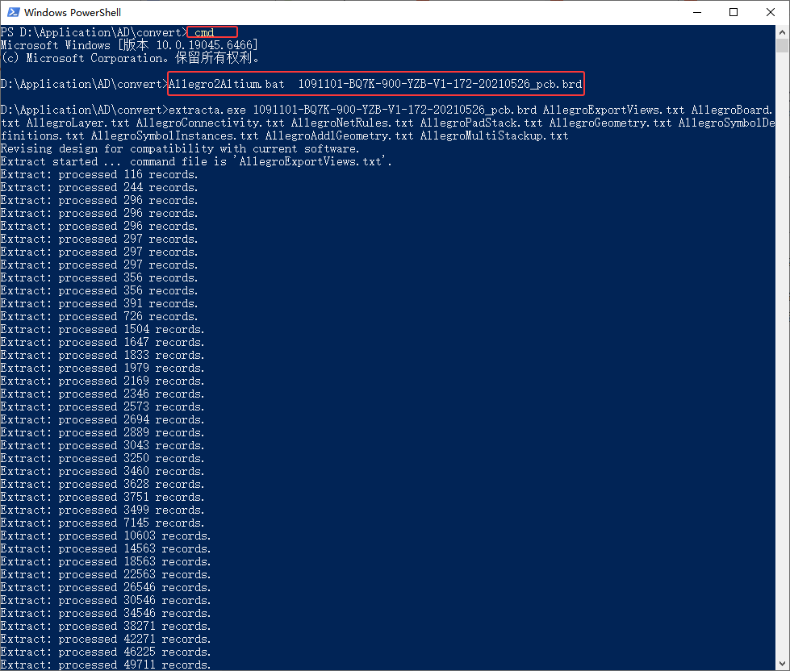Click the 'processed 2573 records' line

102,406
